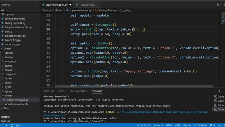
Task: Expand the TIMELINE section
Action: (x=6, y=121)
